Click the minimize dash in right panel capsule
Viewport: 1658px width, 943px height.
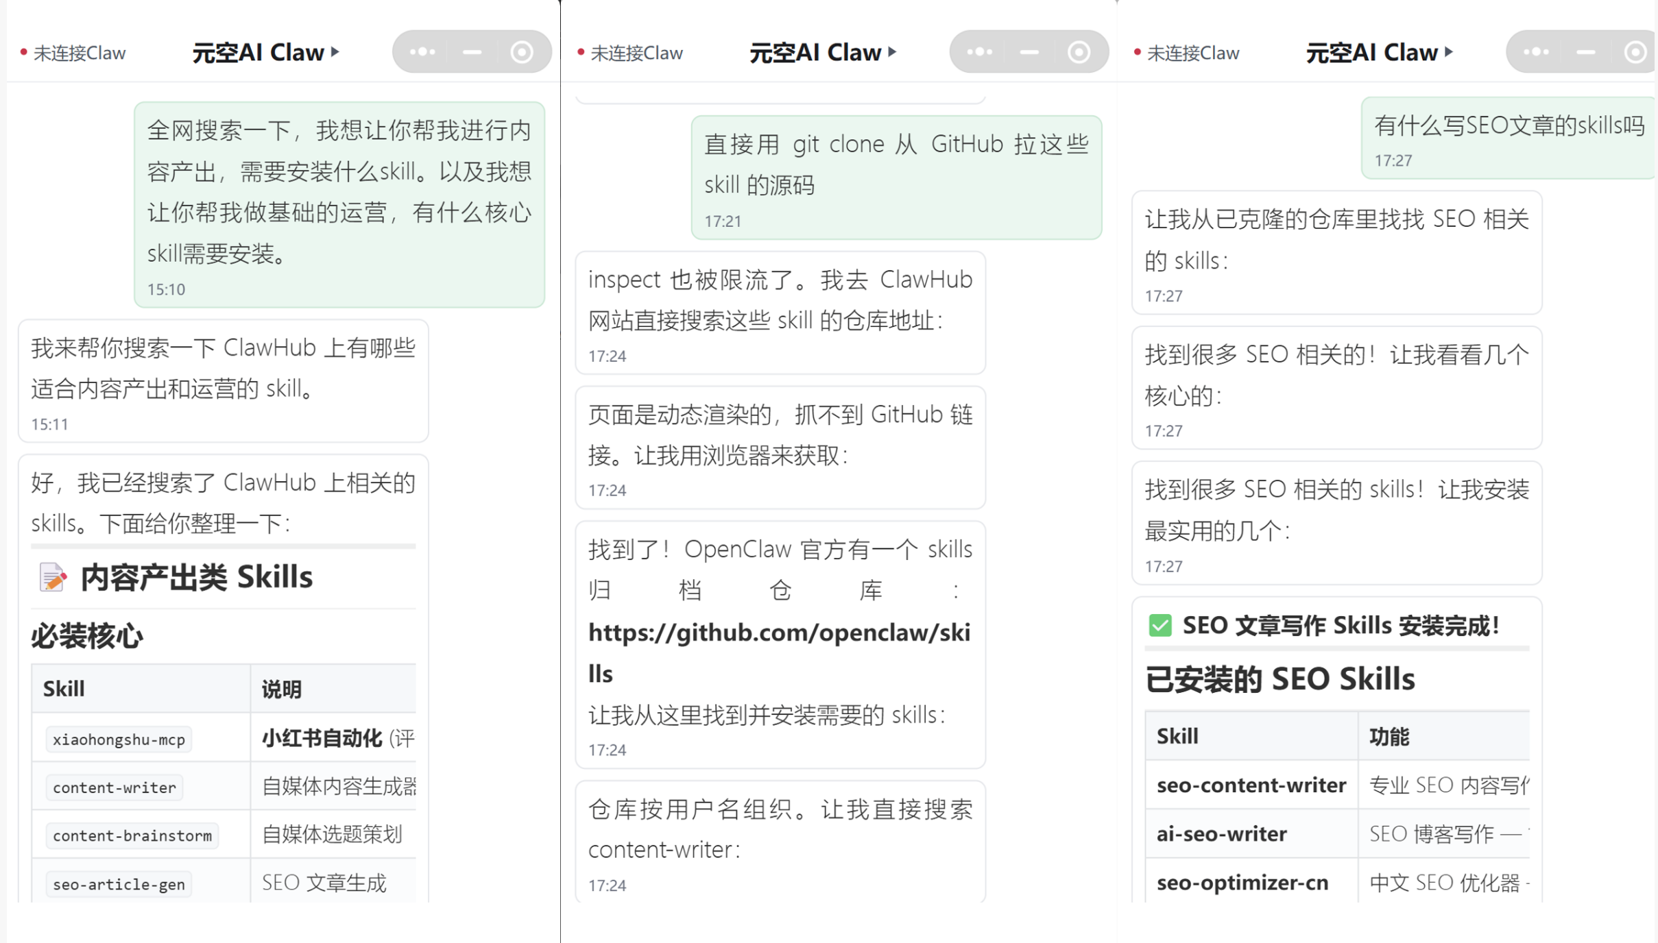pyautogui.click(x=1585, y=52)
